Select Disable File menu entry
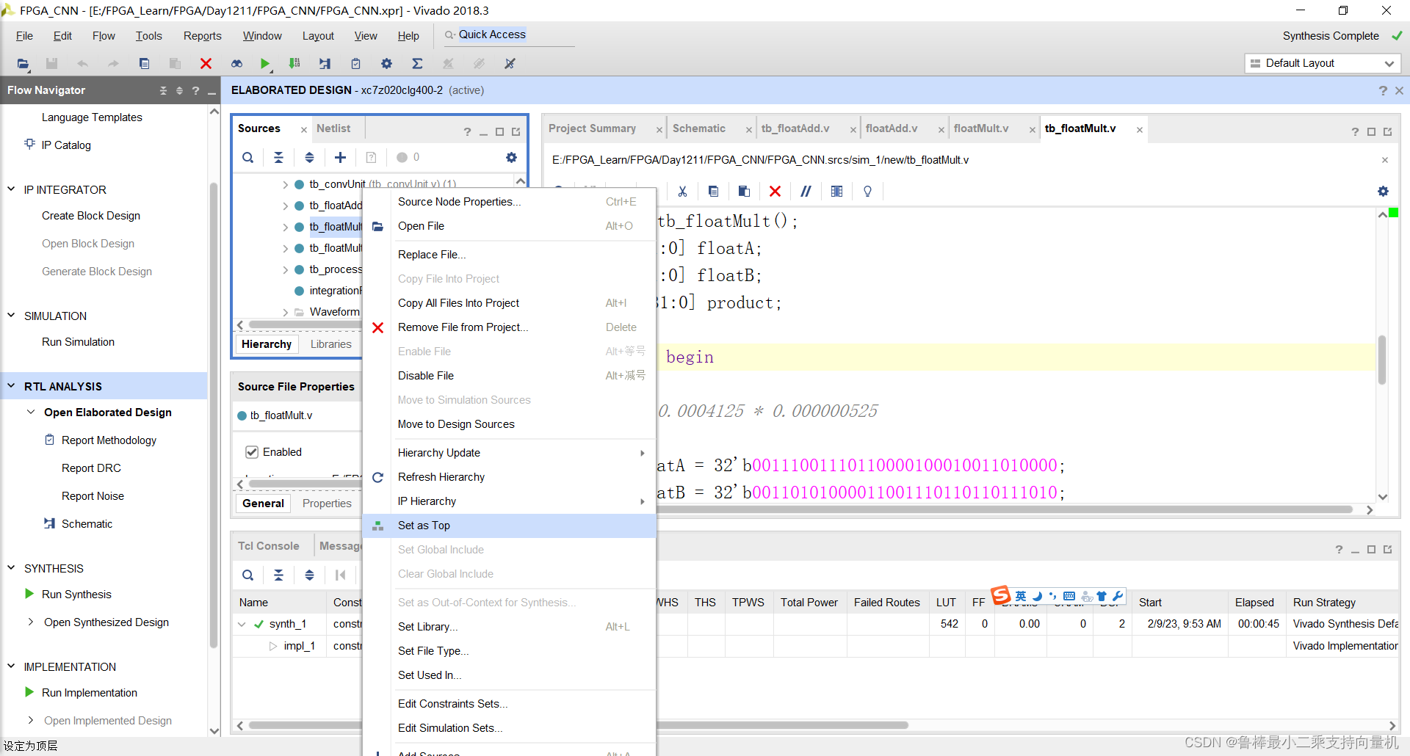 click(509, 376)
